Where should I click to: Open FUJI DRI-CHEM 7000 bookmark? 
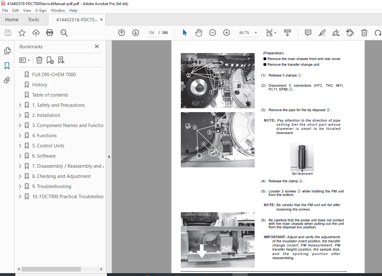click(54, 75)
